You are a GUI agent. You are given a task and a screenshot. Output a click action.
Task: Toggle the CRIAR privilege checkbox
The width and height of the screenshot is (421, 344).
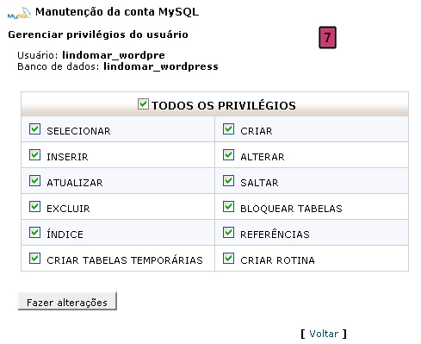pos(228,129)
